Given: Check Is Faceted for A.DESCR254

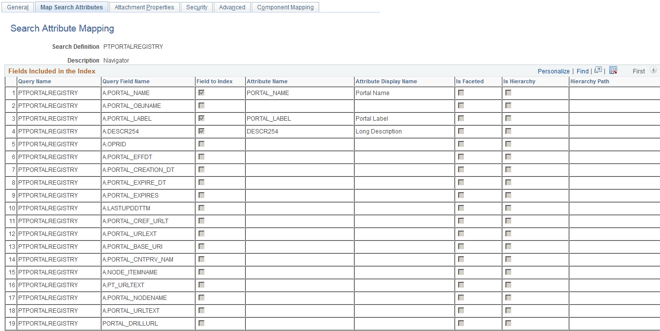Looking at the screenshot, I should pyautogui.click(x=461, y=131).
